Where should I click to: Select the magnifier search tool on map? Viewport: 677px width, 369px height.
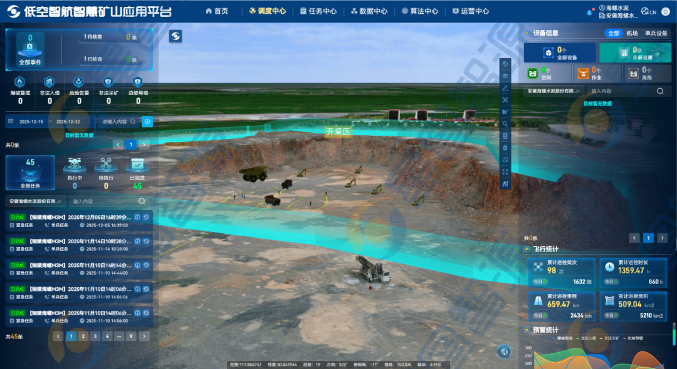click(x=505, y=123)
